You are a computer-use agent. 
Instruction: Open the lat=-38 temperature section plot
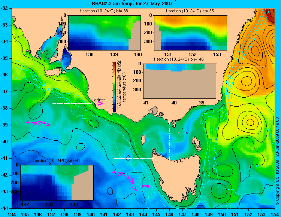click(x=105, y=33)
